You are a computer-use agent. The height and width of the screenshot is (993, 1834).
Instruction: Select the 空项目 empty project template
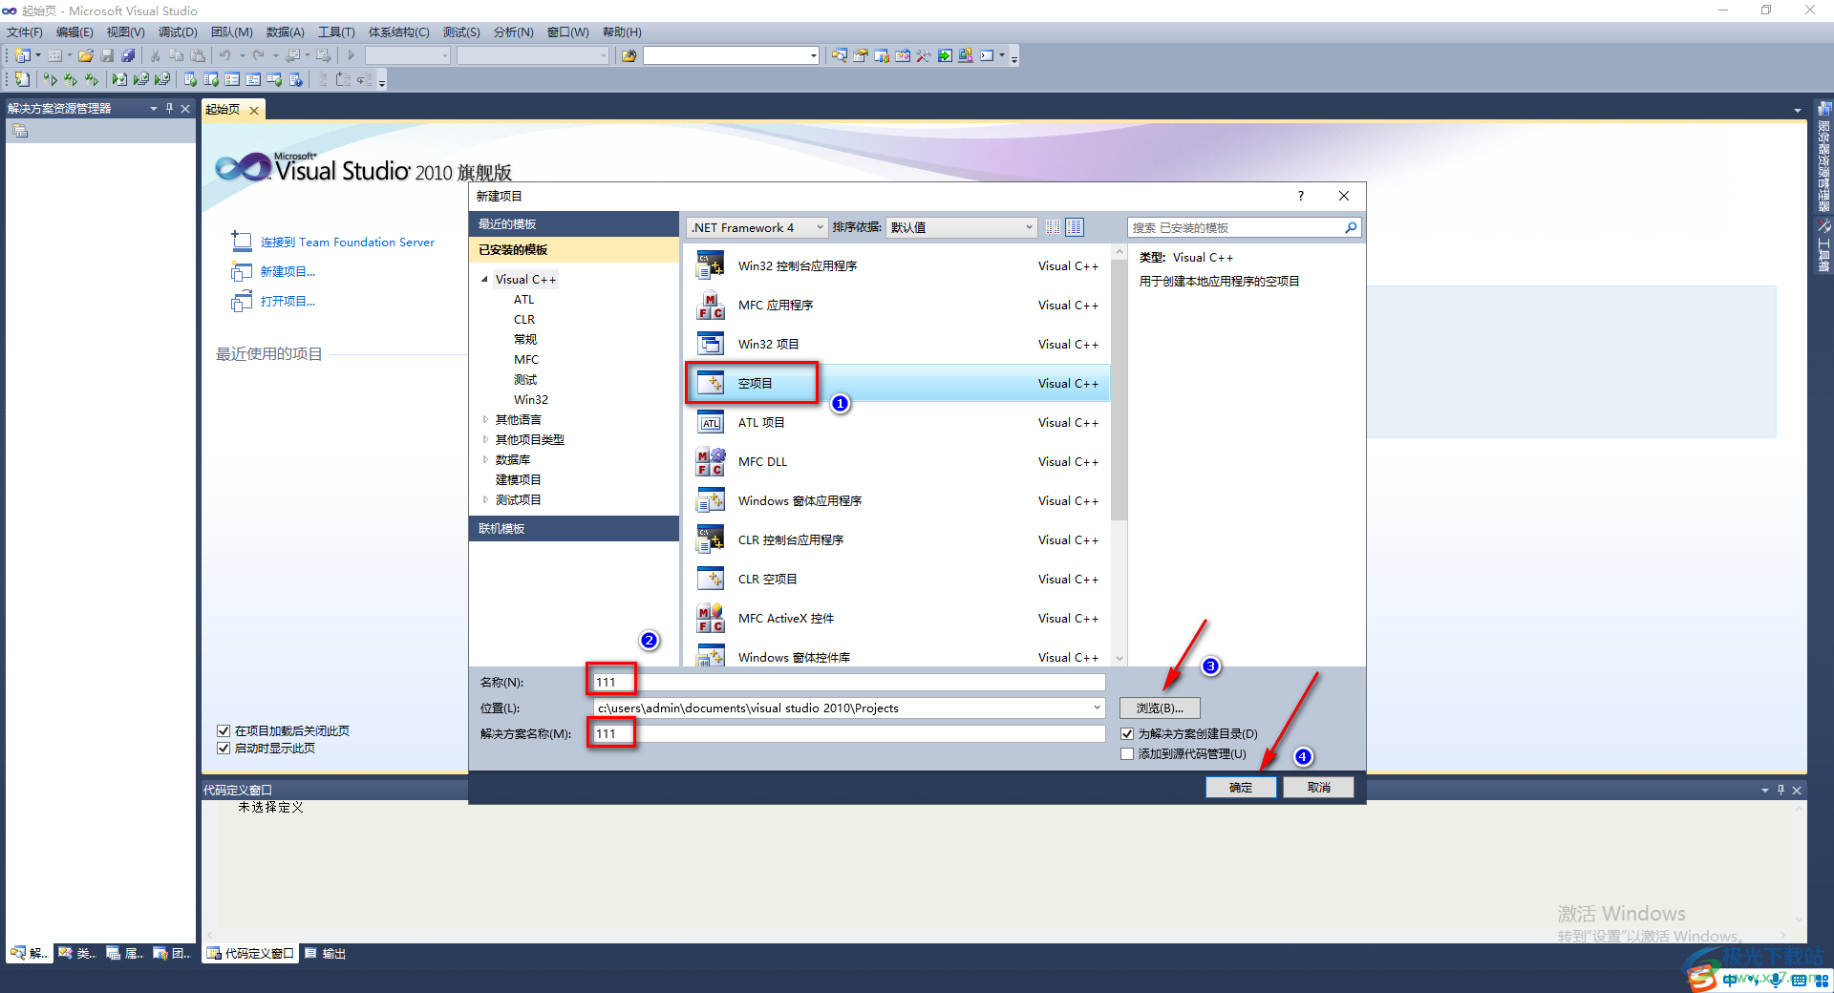pyautogui.click(x=896, y=383)
